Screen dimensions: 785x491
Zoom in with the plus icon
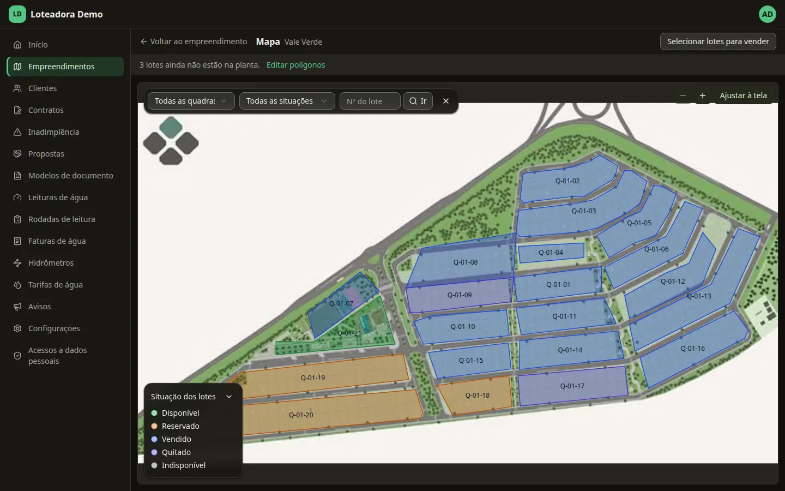click(703, 95)
